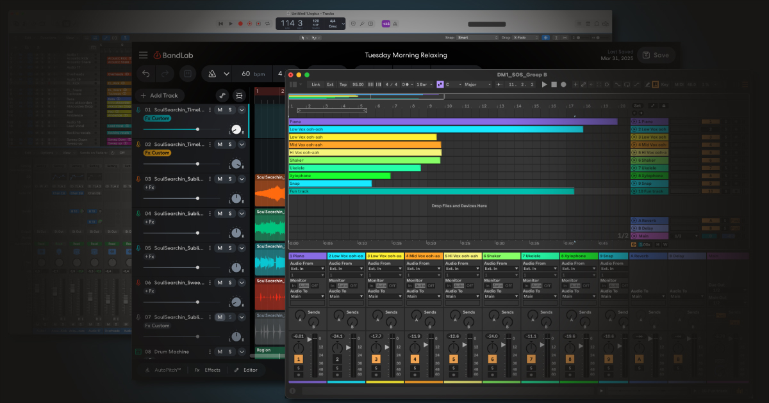Click the metronome icon in BandLab
769x403 pixels.
click(x=212, y=74)
